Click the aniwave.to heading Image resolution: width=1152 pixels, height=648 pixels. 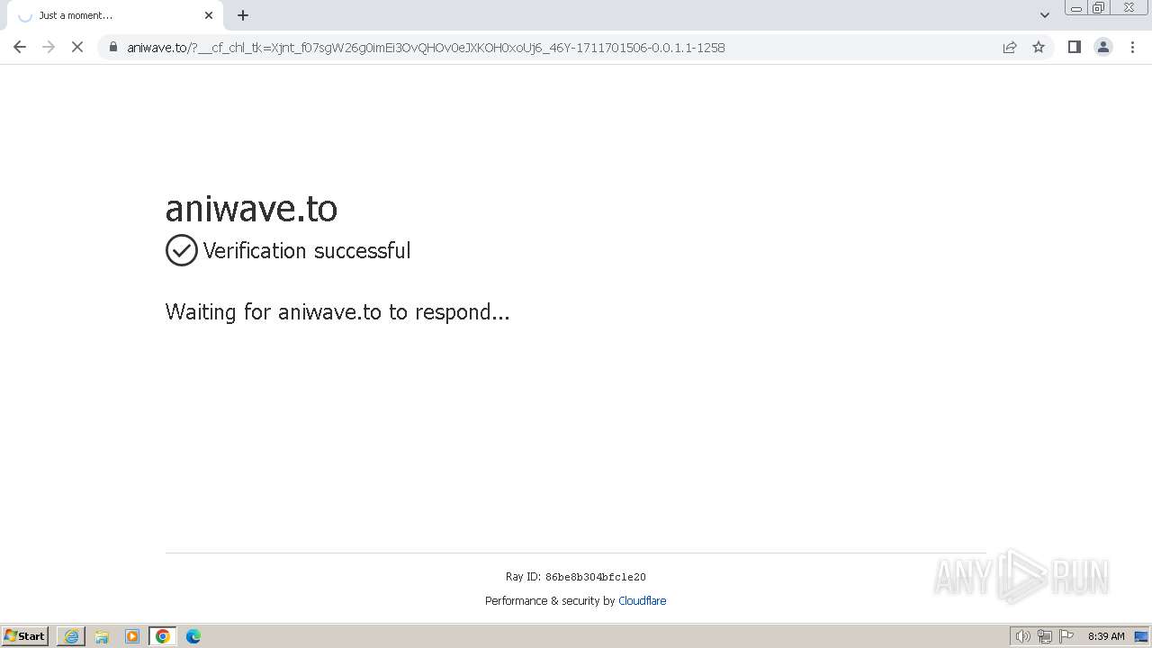pos(251,208)
